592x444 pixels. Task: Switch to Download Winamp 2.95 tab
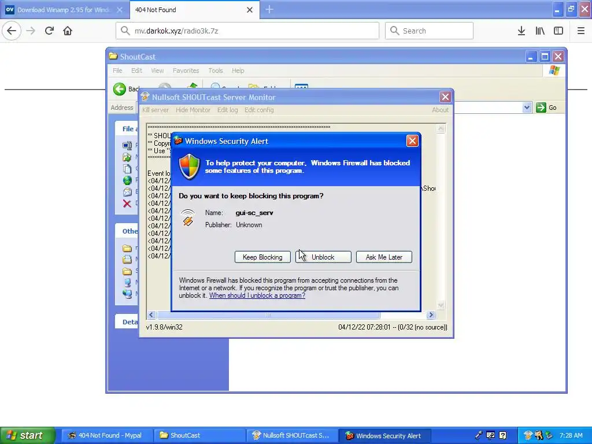(x=64, y=10)
